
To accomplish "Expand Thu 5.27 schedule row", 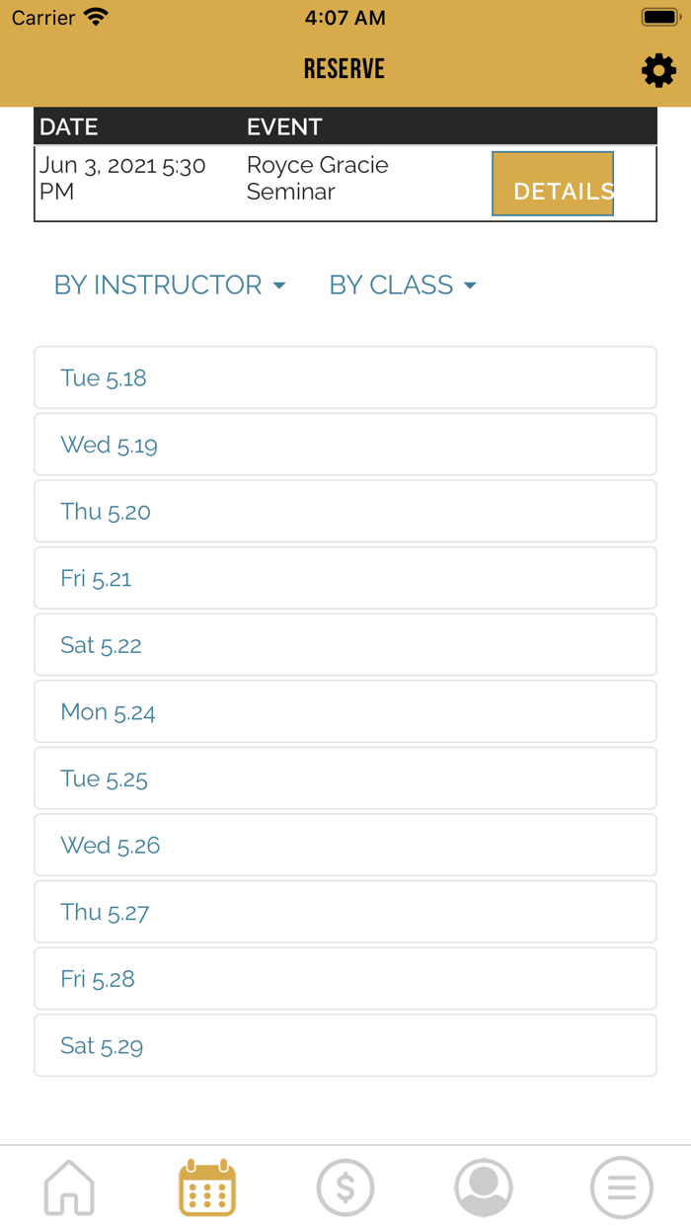I will [x=345, y=912].
